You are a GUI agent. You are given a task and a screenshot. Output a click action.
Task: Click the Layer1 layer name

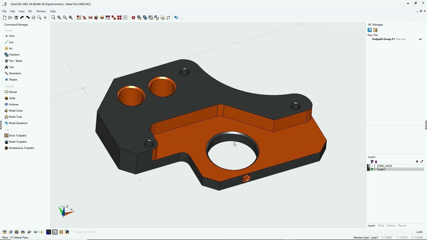click(382, 169)
